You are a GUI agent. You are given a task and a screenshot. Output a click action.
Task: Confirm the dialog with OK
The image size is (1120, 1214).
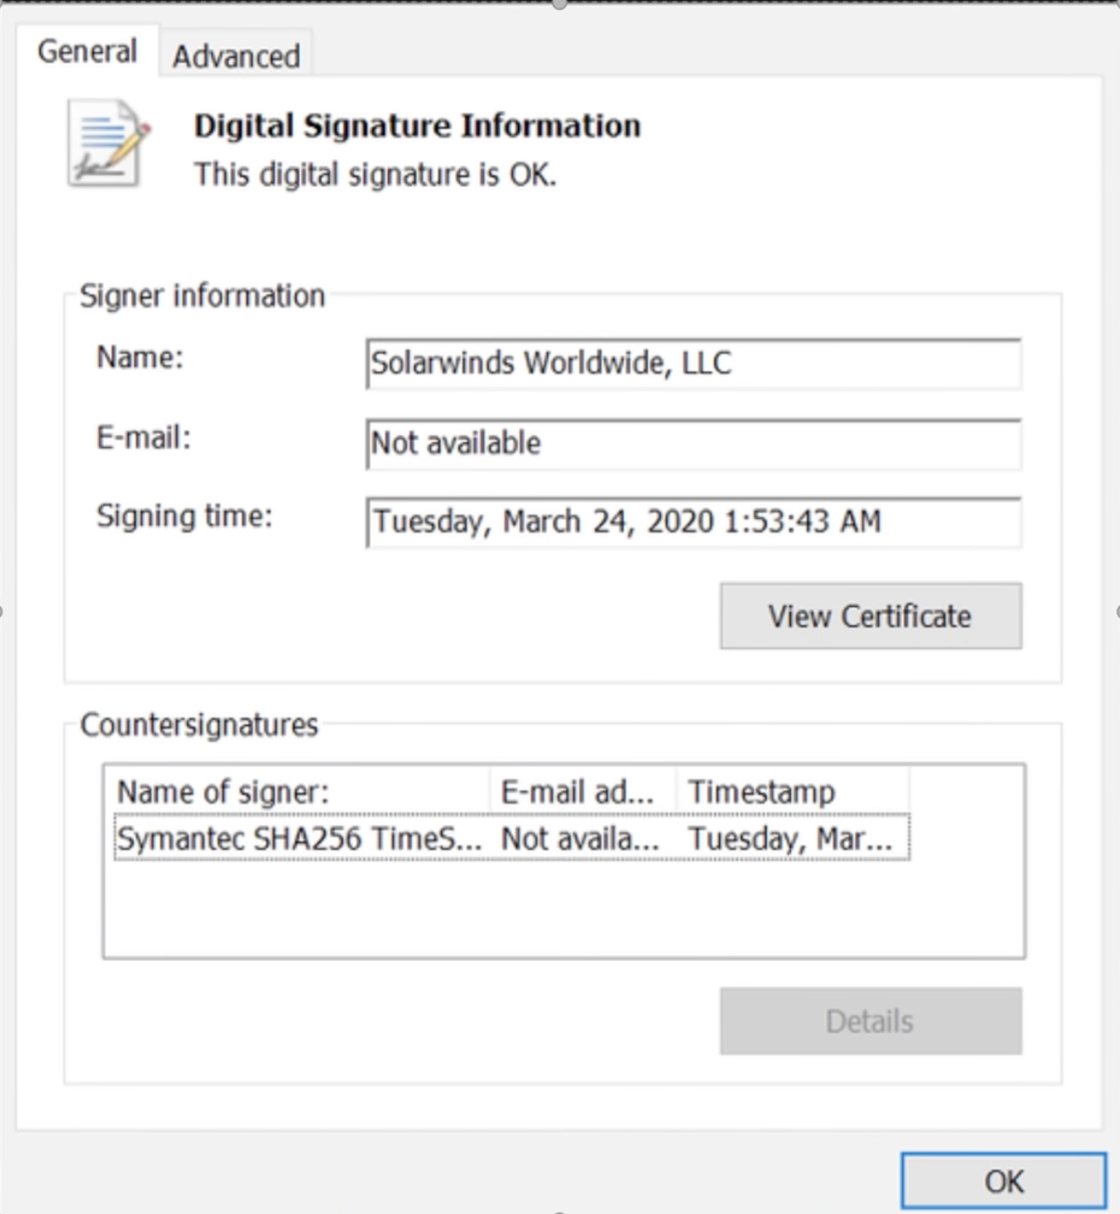pyautogui.click(x=1004, y=1181)
